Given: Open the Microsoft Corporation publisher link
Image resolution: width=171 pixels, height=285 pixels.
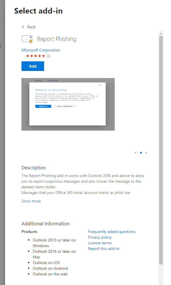Looking at the screenshot, I should tap(41, 50).
